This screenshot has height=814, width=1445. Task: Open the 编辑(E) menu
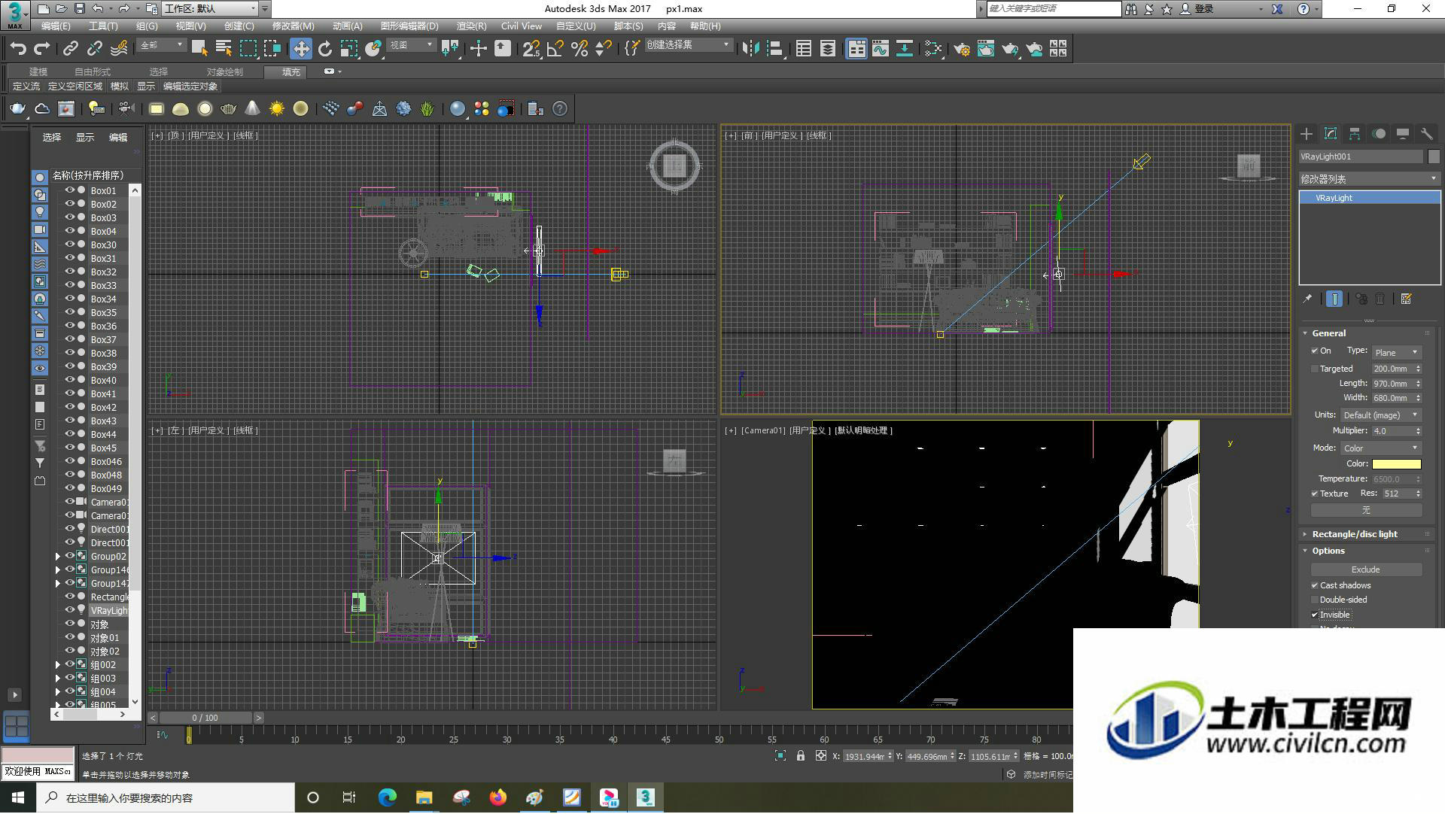click(56, 26)
